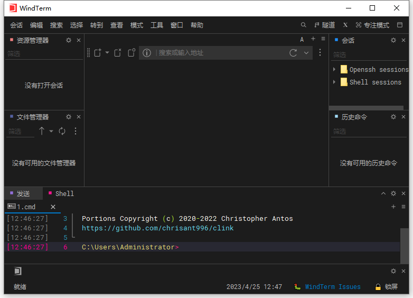The image size is (413, 298).
Task: Click the close session icon in the toolbar
Action: pos(118,53)
